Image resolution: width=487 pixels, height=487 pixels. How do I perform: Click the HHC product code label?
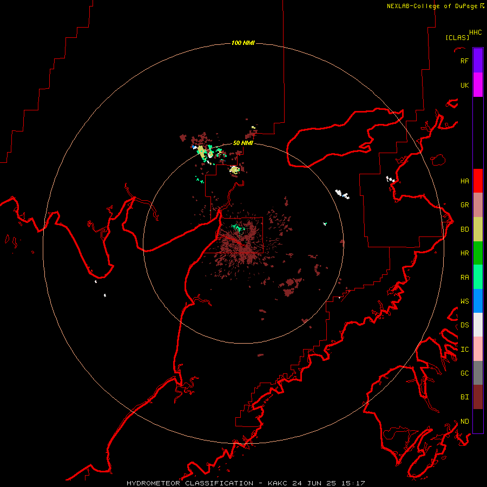click(x=475, y=32)
